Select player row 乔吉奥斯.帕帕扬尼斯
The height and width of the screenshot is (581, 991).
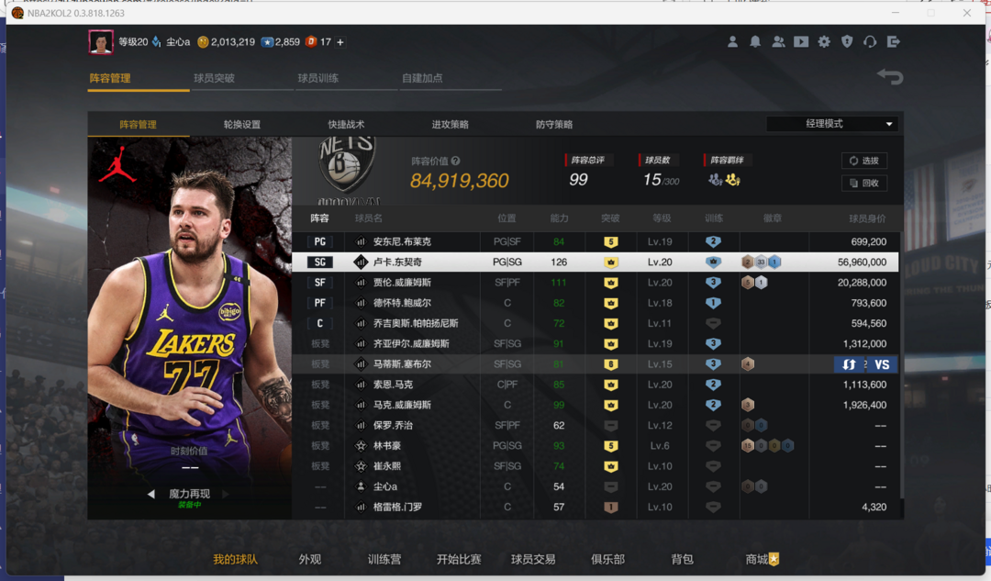(595, 323)
